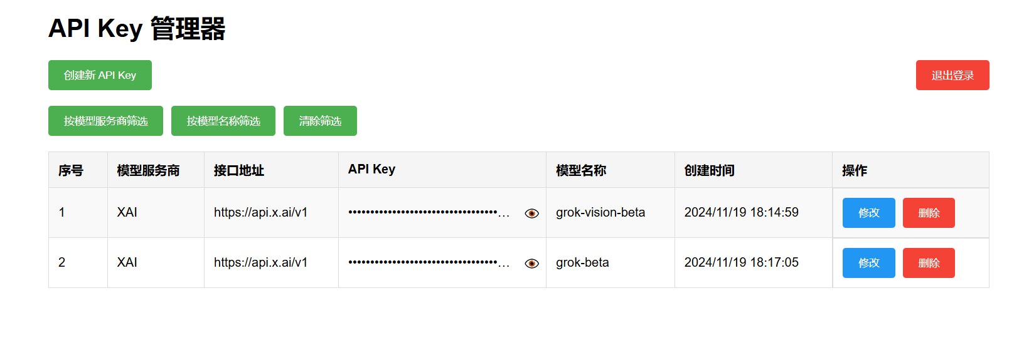The width and height of the screenshot is (1024, 360).
Task: Click 修改 for the grok-beta row
Action: coord(868,263)
